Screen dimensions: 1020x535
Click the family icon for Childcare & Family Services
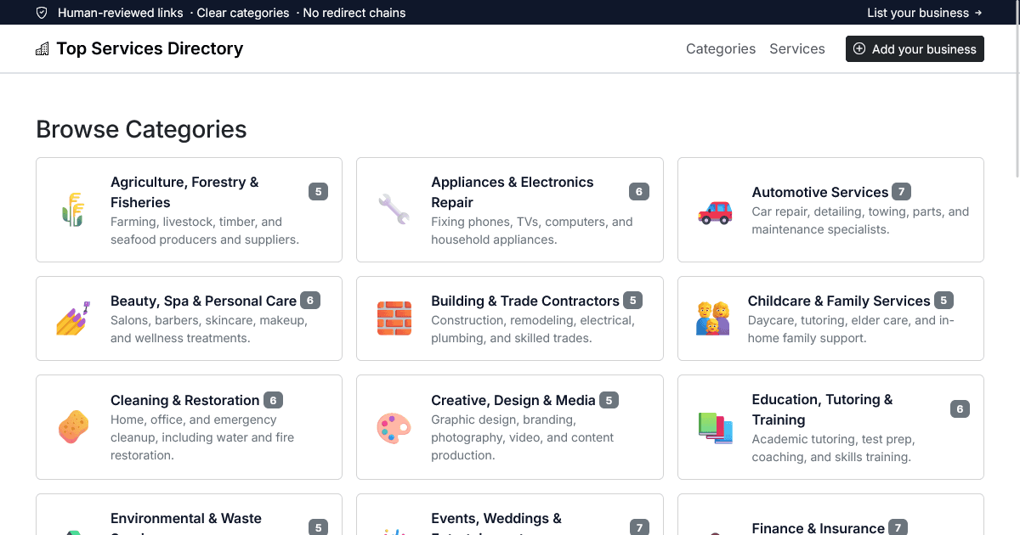pos(714,318)
